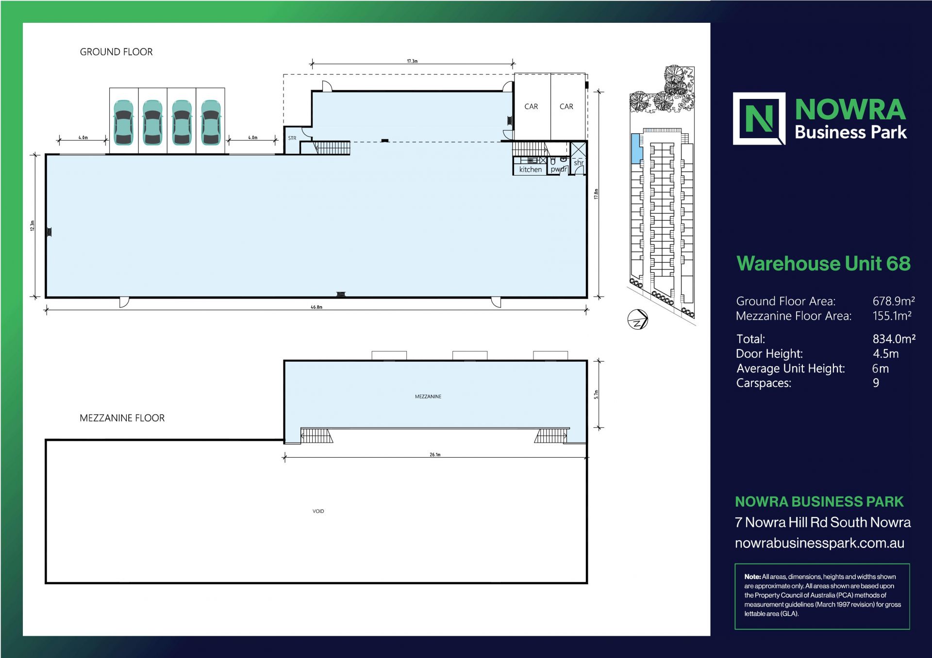
Task: Select the kitchen room label
Action: point(530,169)
